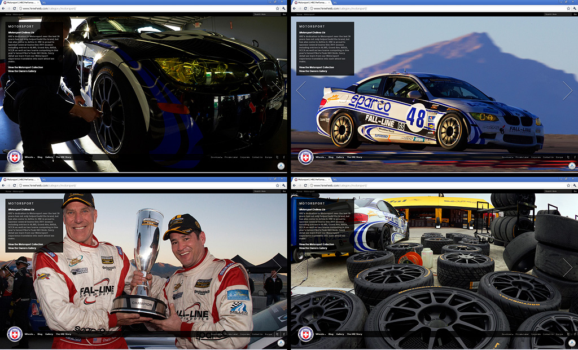578x350 pixels.
Task: Open new tab in tires photo window
Action: tap(335, 180)
